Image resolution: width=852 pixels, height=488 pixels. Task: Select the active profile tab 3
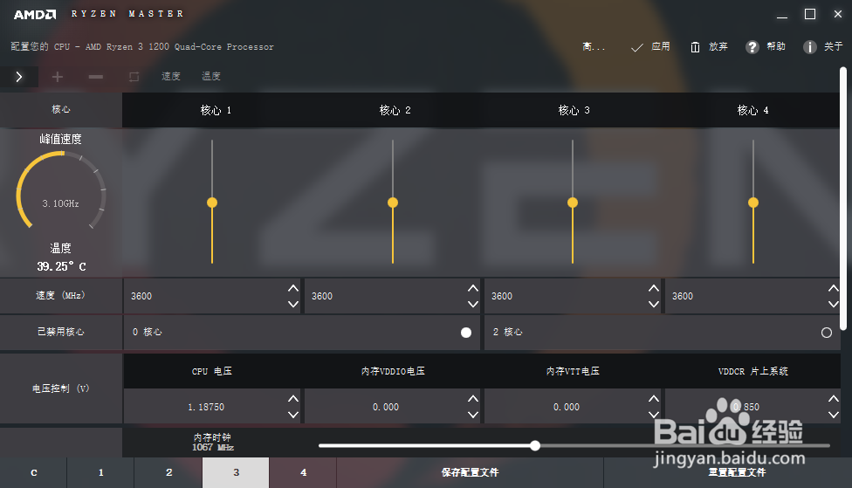(x=236, y=473)
